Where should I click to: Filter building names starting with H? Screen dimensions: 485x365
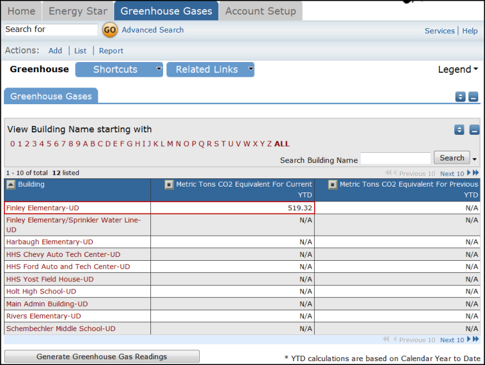(138, 144)
